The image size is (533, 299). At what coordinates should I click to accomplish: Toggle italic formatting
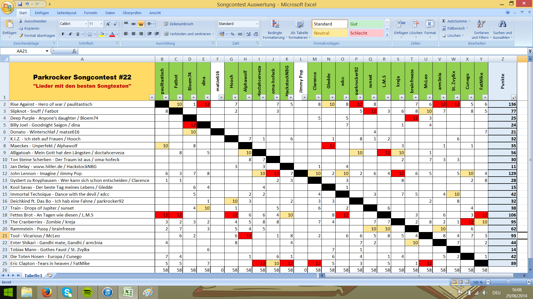point(70,34)
